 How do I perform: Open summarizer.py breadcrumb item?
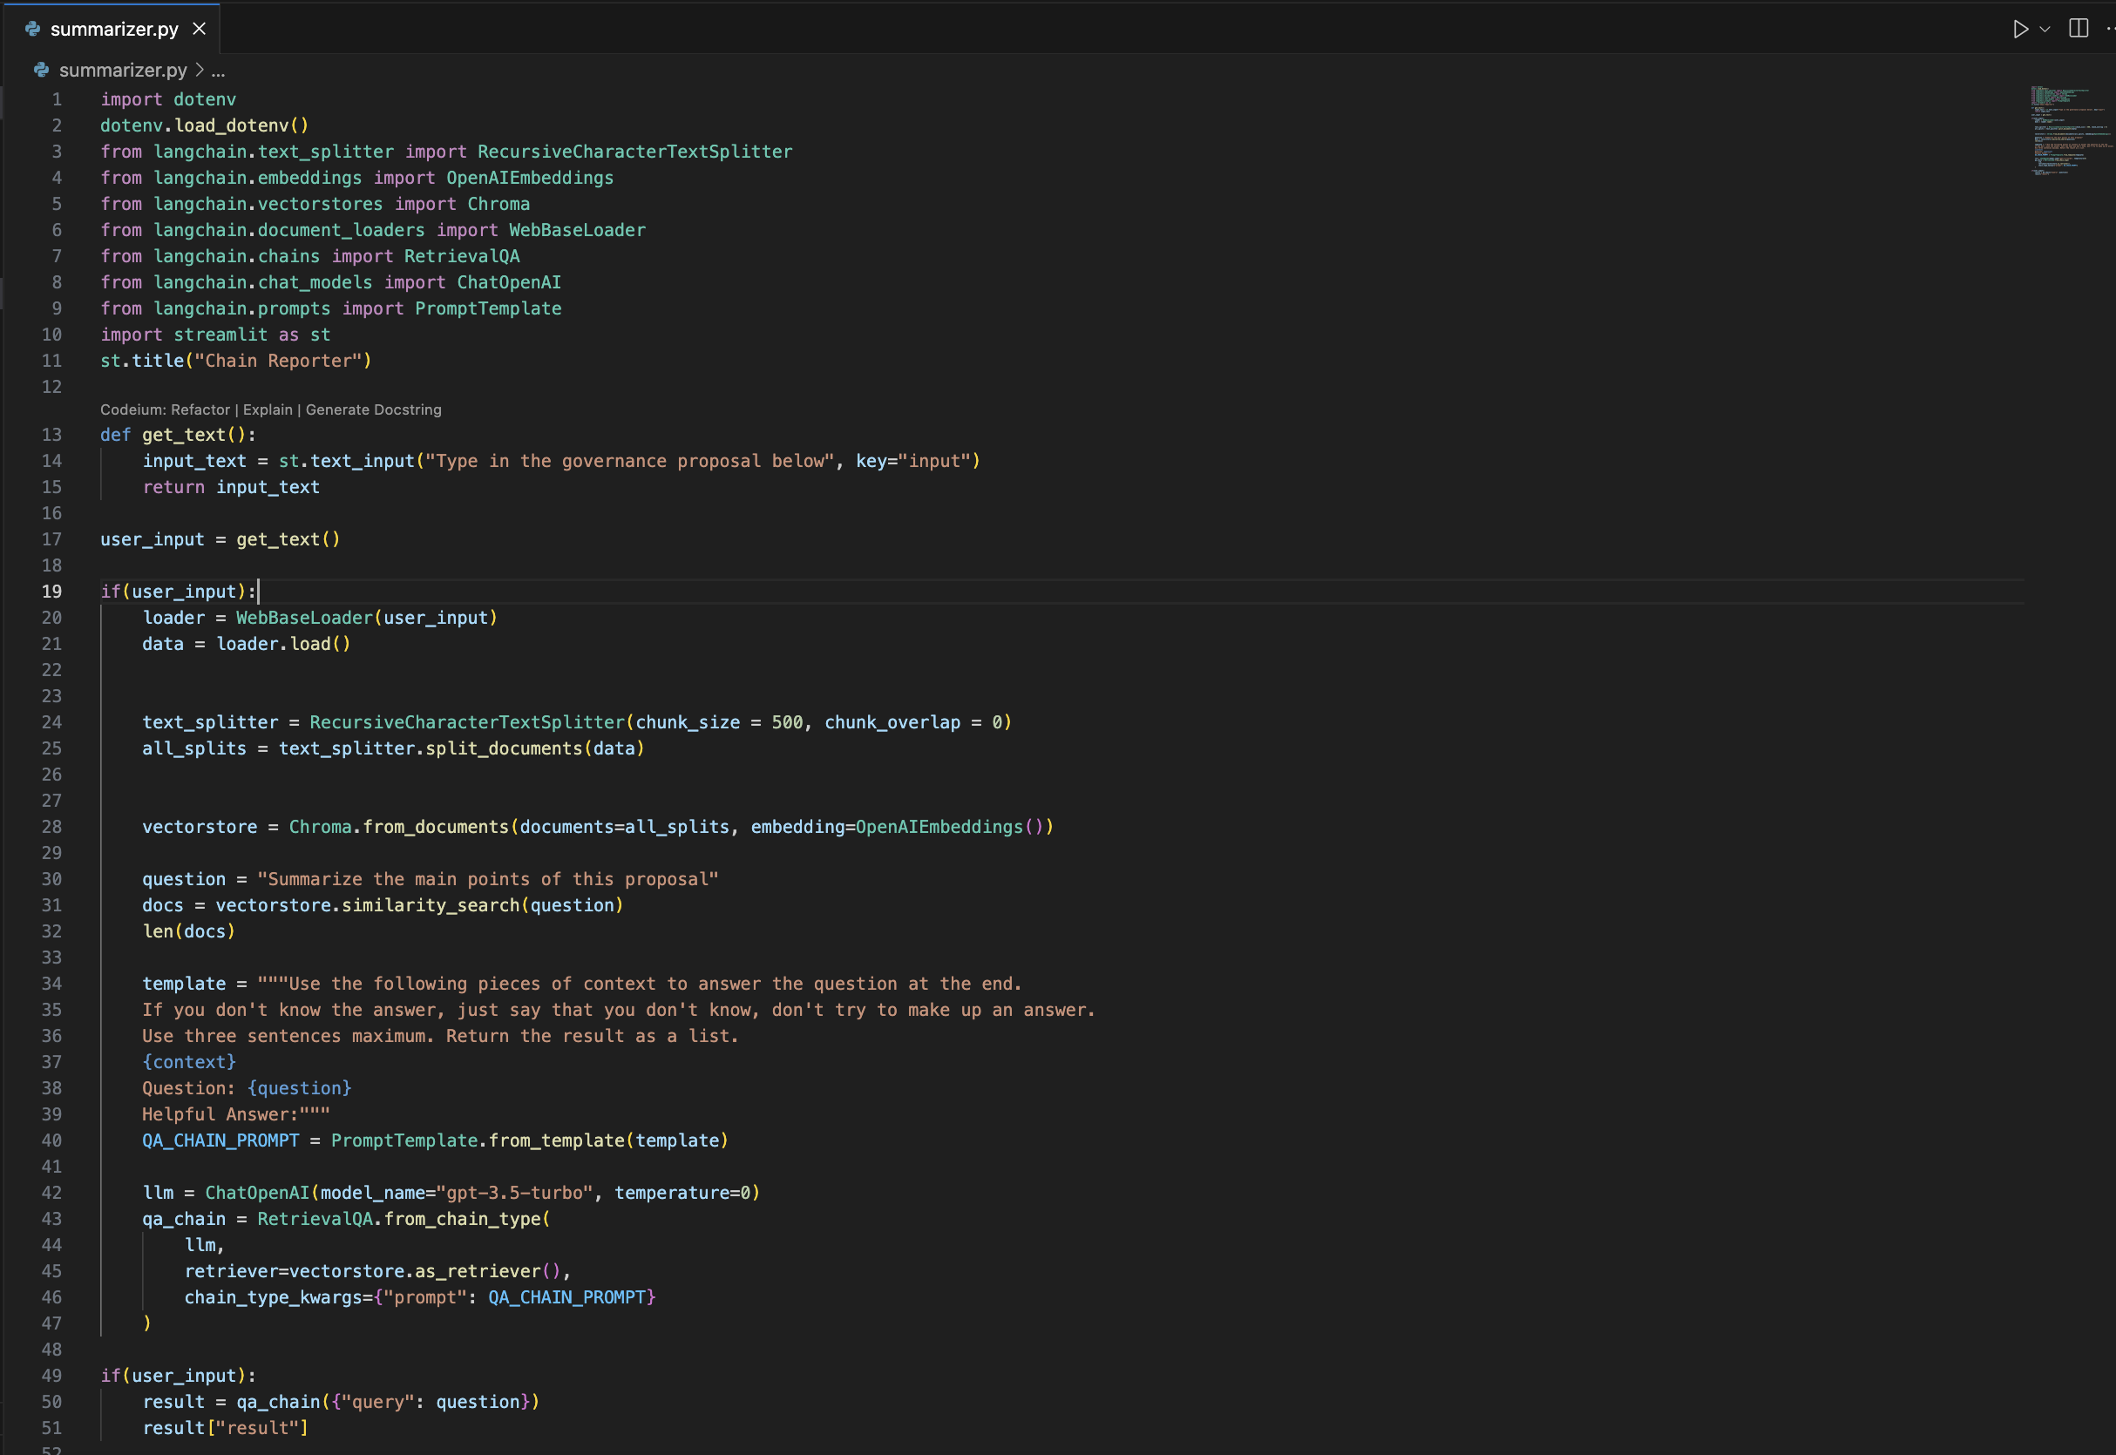click(123, 71)
